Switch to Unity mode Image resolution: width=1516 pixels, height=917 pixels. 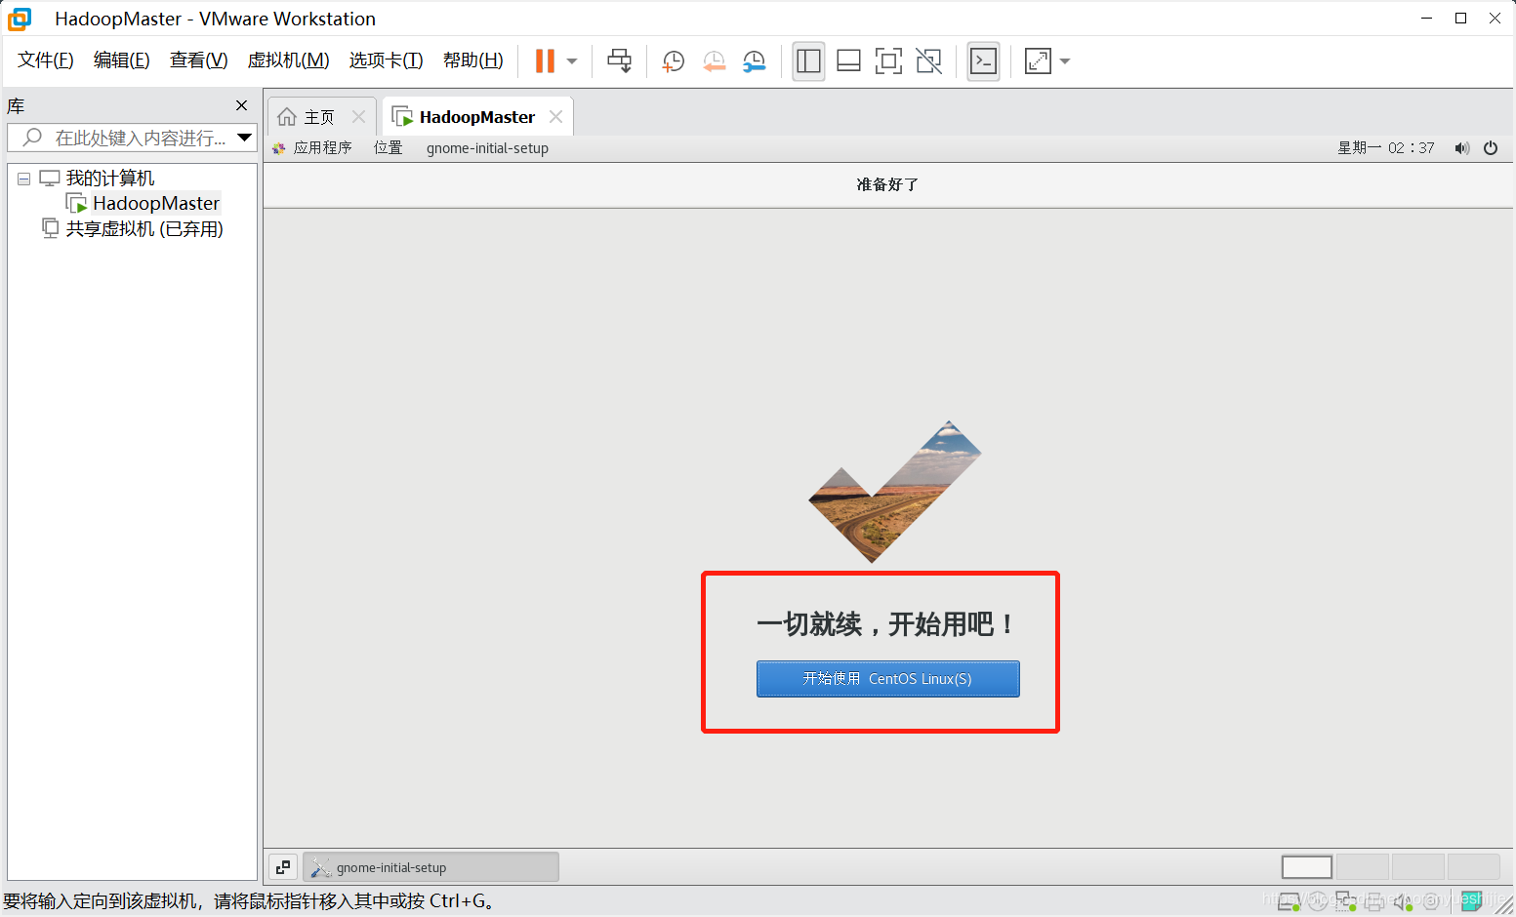[929, 61]
